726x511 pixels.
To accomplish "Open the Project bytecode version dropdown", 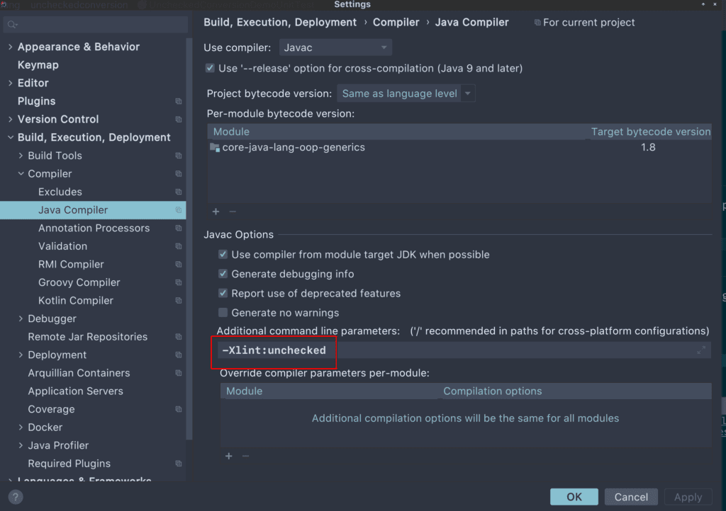I will 469,93.
